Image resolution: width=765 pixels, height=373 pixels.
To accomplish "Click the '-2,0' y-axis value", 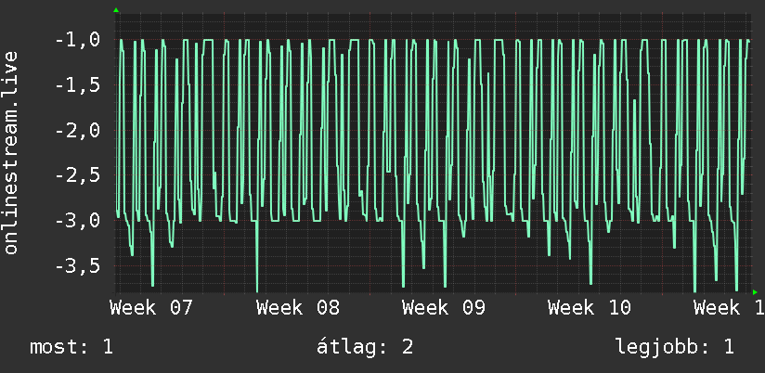I will [78, 131].
